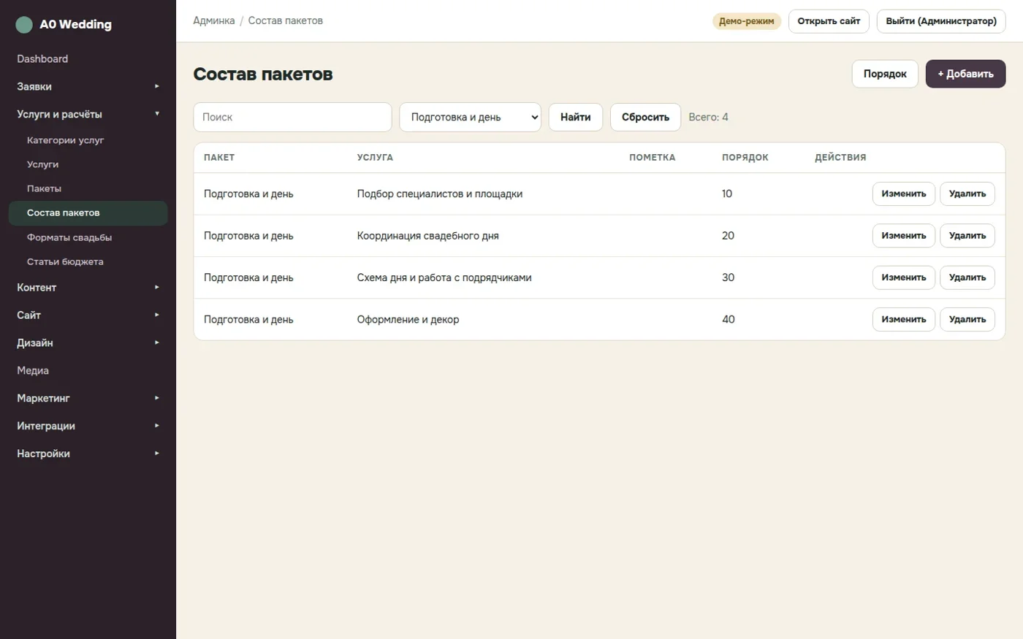Click the Порядок column header

(x=745, y=158)
